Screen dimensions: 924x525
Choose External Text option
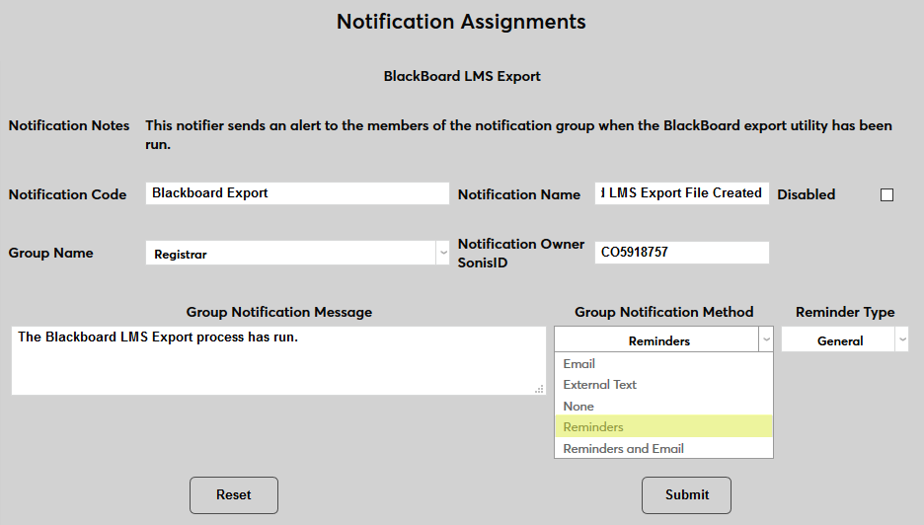663,385
